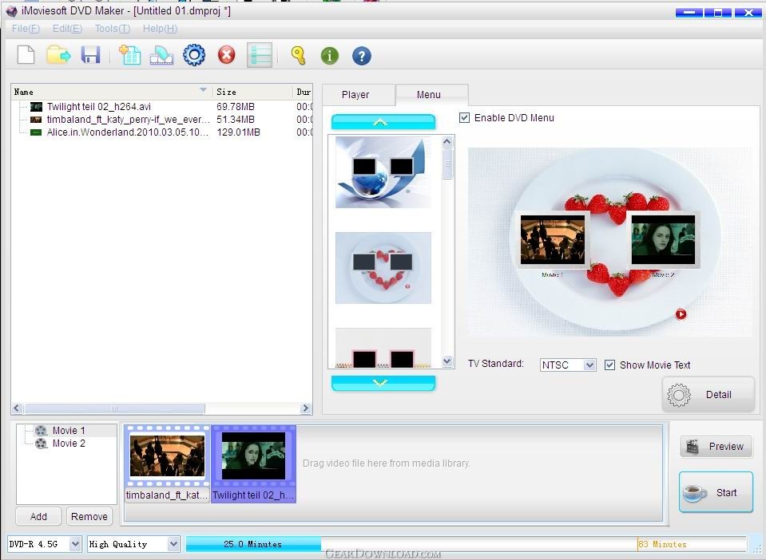Select the Twilight teil 02 clip in storyboard
The width and height of the screenshot is (766, 560).
point(253,463)
